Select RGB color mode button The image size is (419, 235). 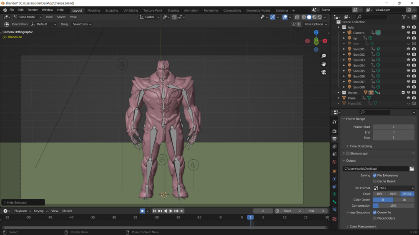[393, 194]
